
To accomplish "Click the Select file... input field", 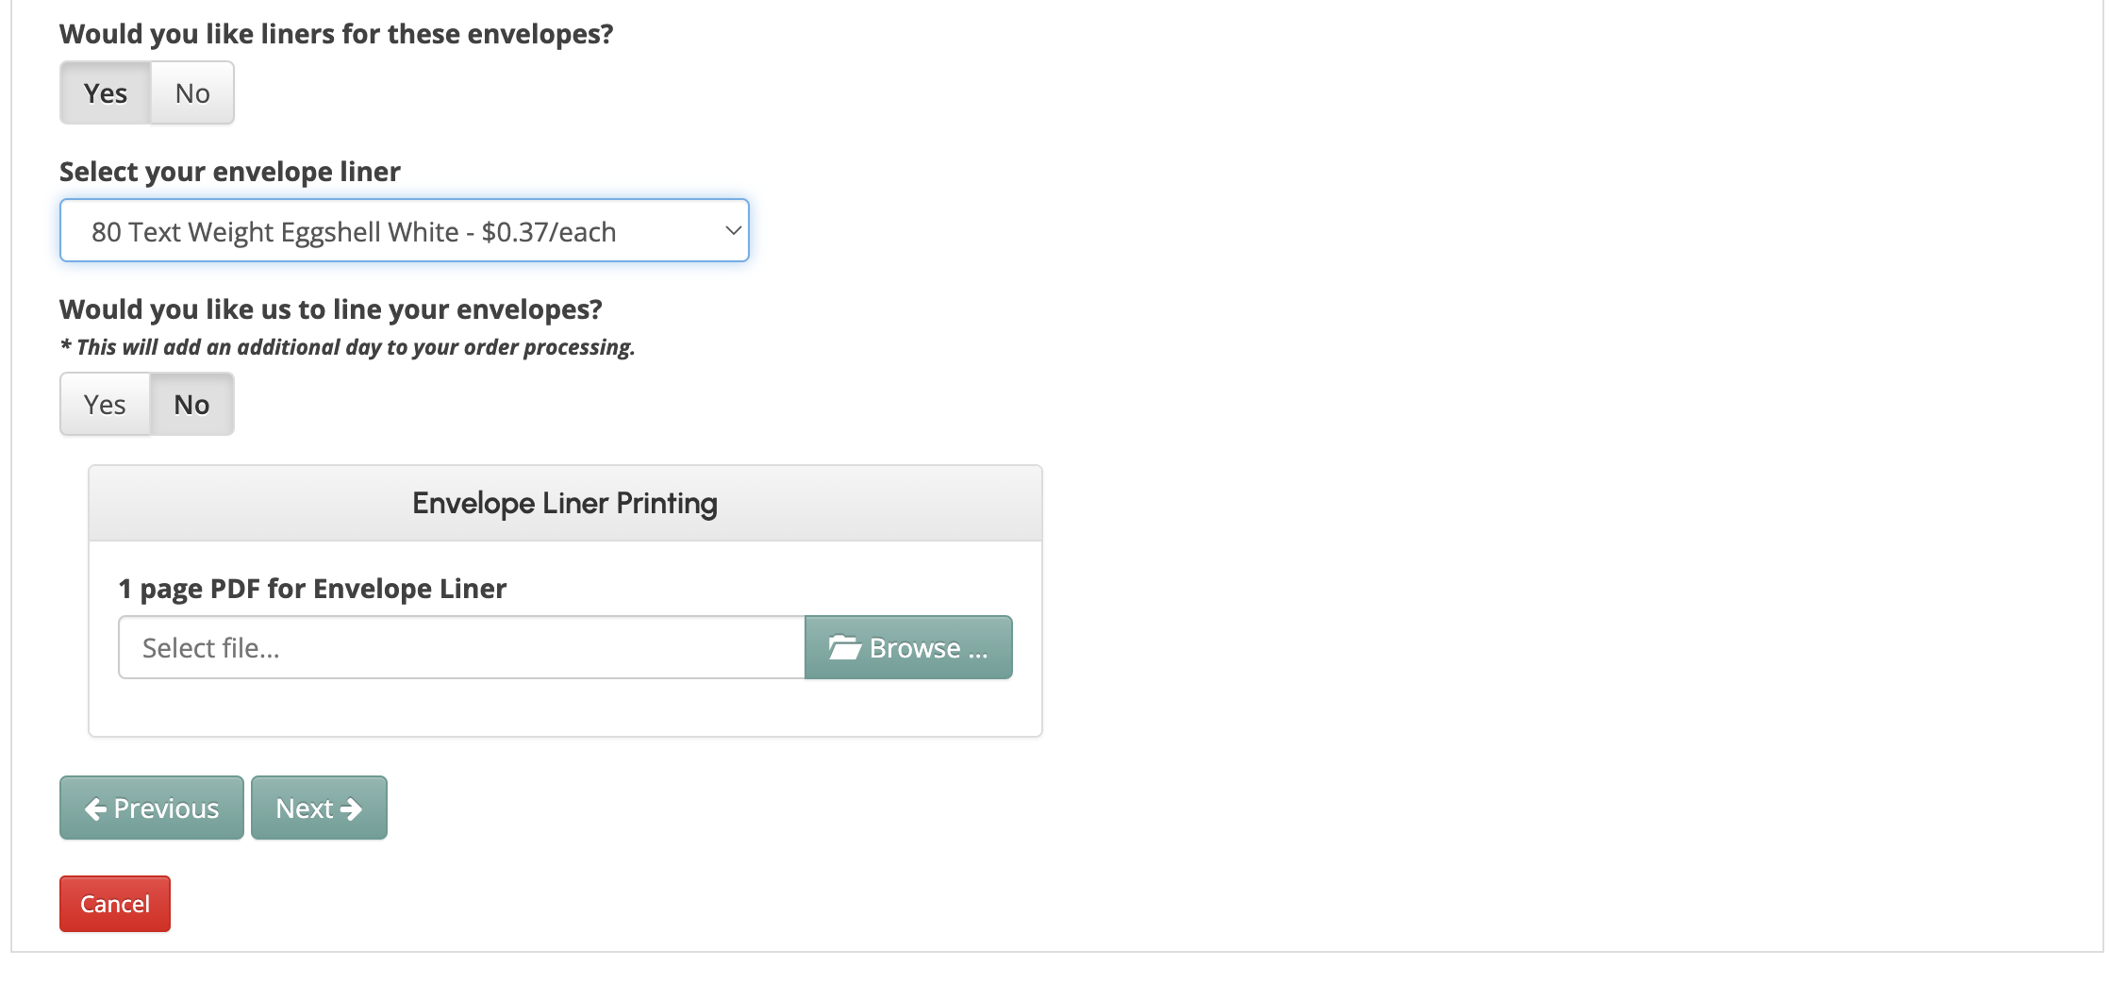I will 461,648.
